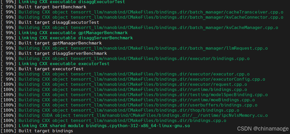This screenshot has height=134, width=290.
Task: Select the line ending in llmRequest.cpp.o
Action: [134, 48]
